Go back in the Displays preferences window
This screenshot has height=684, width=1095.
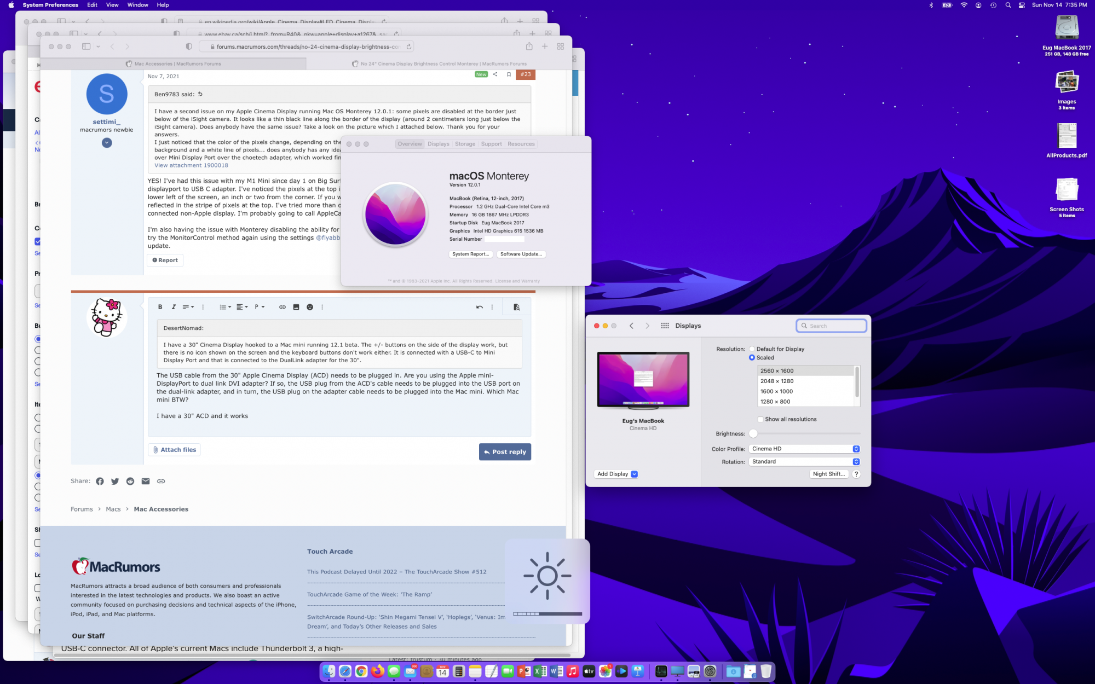tap(631, 326)
